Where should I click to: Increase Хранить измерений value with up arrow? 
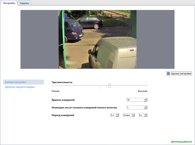(145, 99)
